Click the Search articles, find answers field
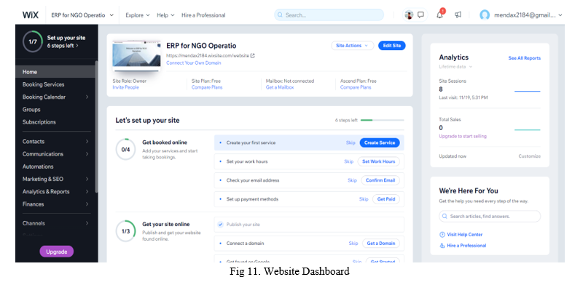Image resolution: width=583 pixels, height=285 pixels. click(x=490, y=216)
